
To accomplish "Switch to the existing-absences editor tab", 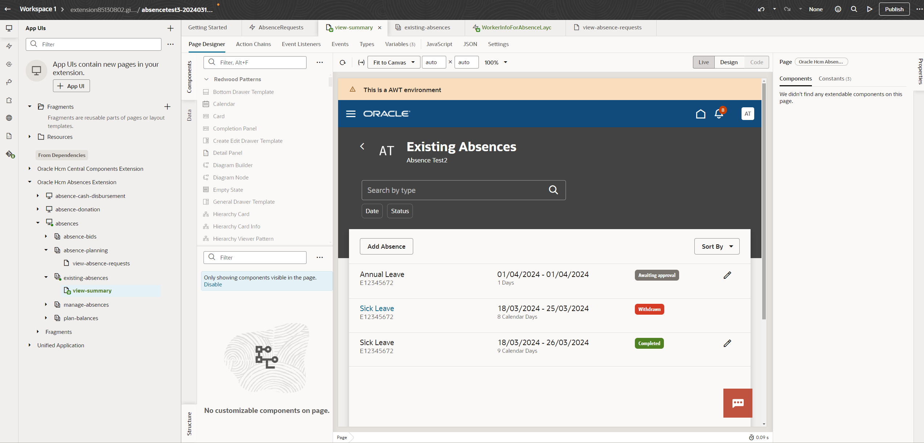I will 427,28.
